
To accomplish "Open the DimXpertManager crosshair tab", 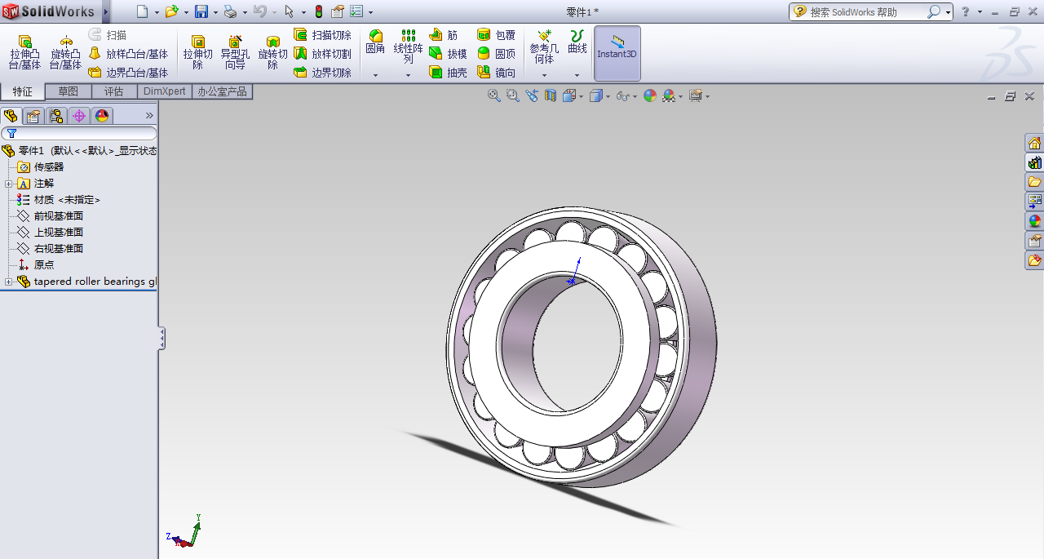I will 79,116.
